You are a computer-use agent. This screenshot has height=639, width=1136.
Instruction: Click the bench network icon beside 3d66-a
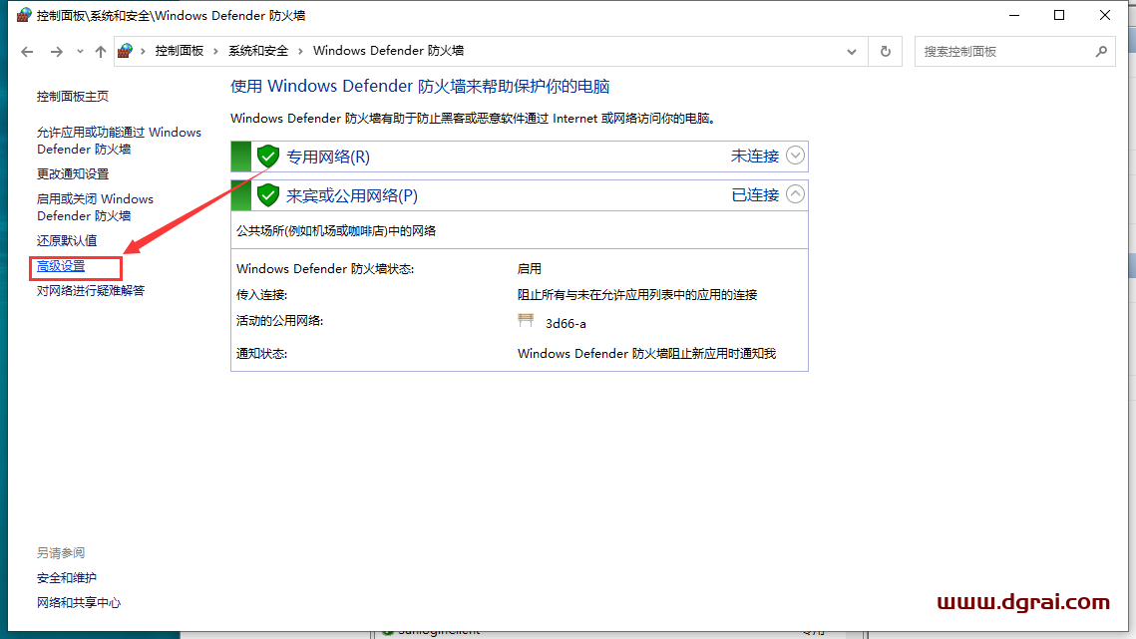(526, 321)
